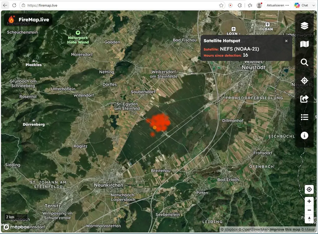318x234 pixels.
Task: Click the Natschbach-Loipersbach label
Action: 123,197
